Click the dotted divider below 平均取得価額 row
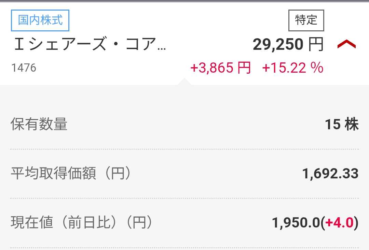Image resolution: width=369 pixels, height=250 pixels. 184,198
